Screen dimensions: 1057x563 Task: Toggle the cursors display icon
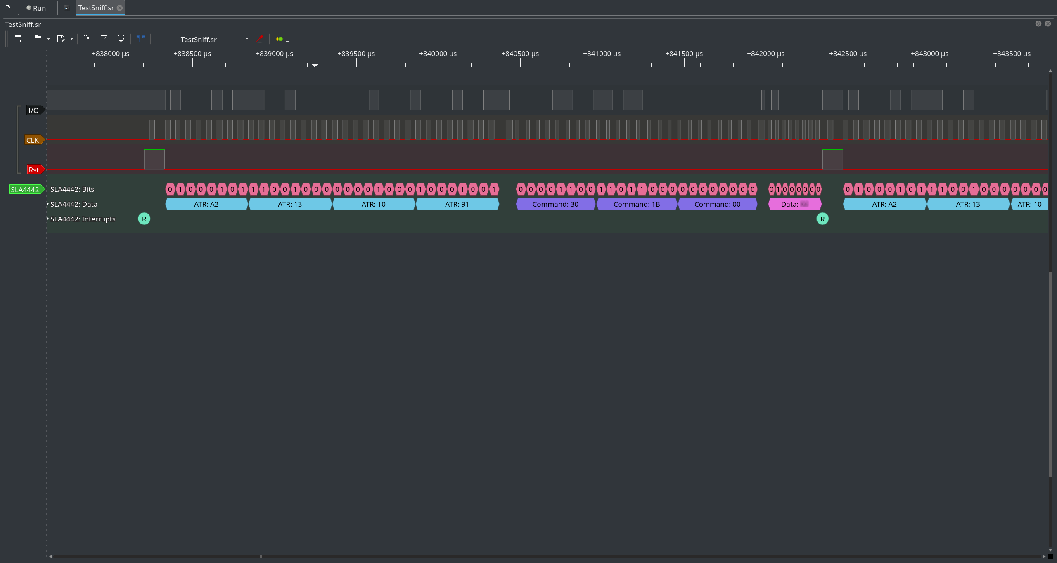(141, 39)
